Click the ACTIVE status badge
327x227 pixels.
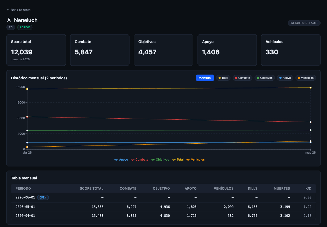tap(25, 27)
